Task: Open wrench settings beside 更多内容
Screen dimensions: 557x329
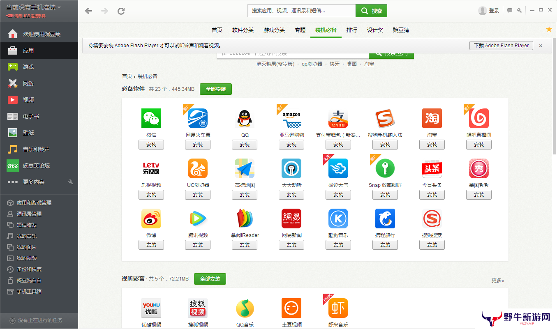Action: pyautogui.click(x=71, y=182)
